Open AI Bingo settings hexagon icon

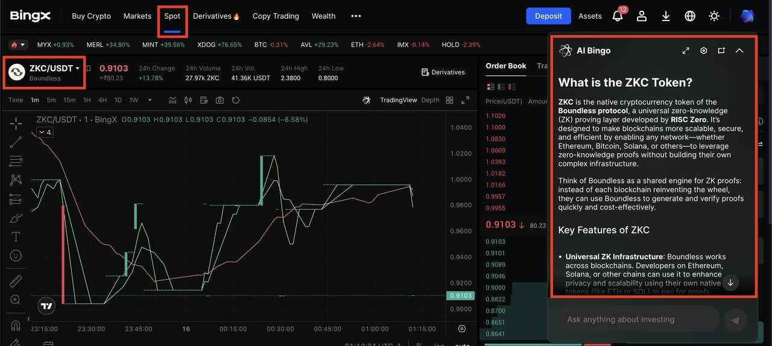703,51
